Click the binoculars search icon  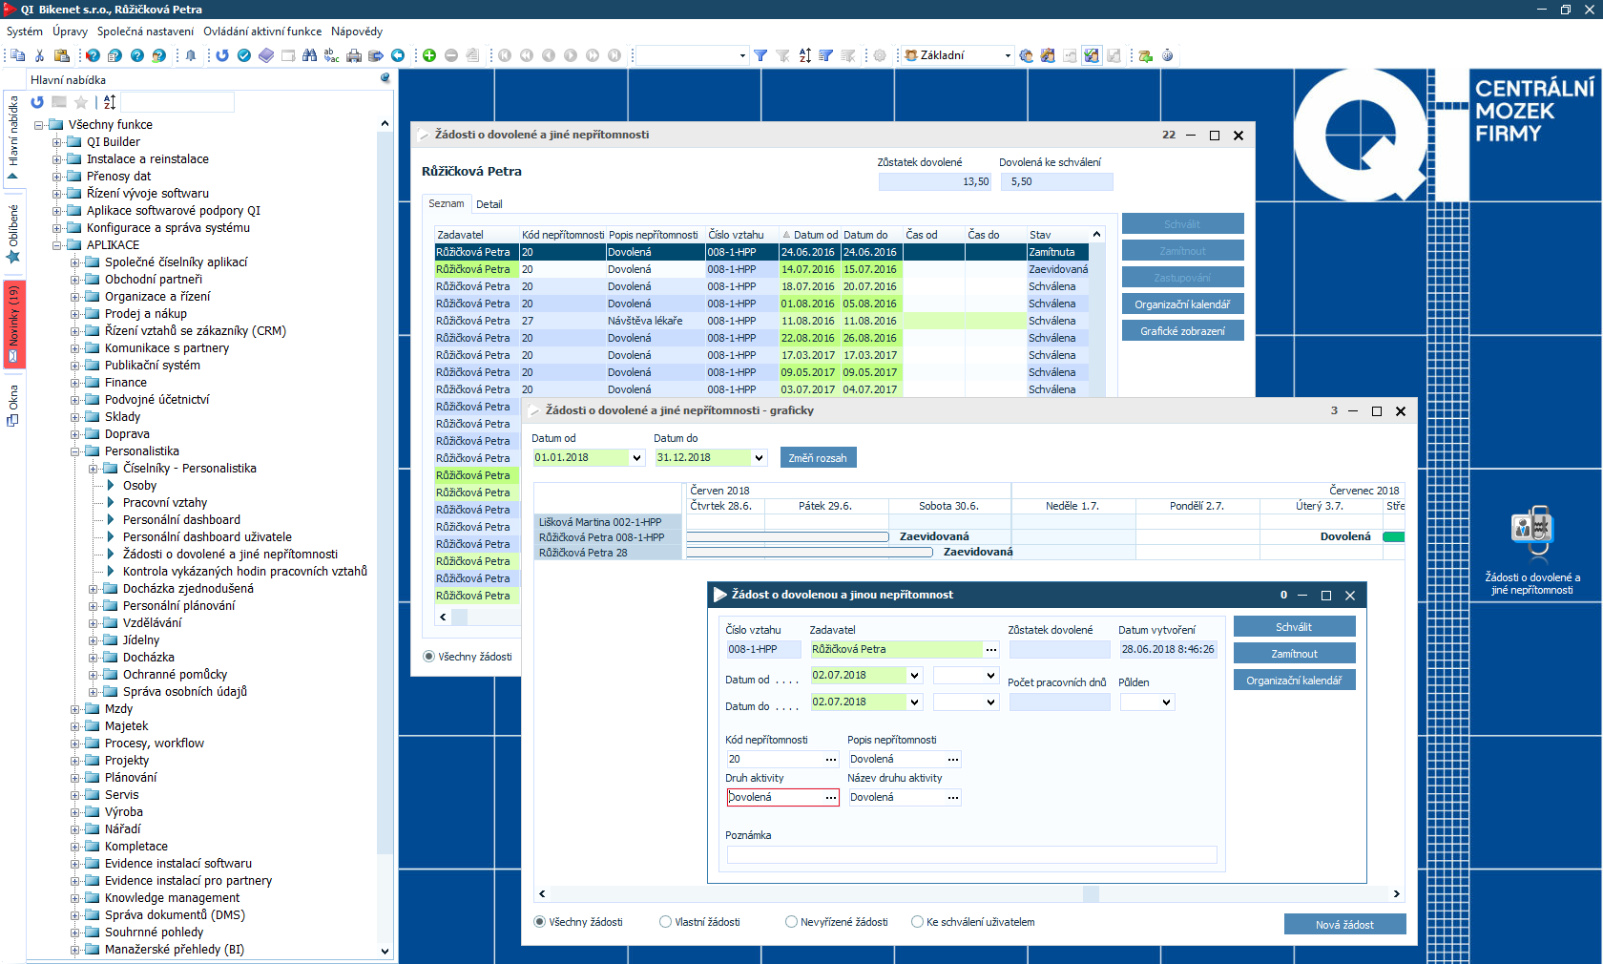tap(309, 55)
